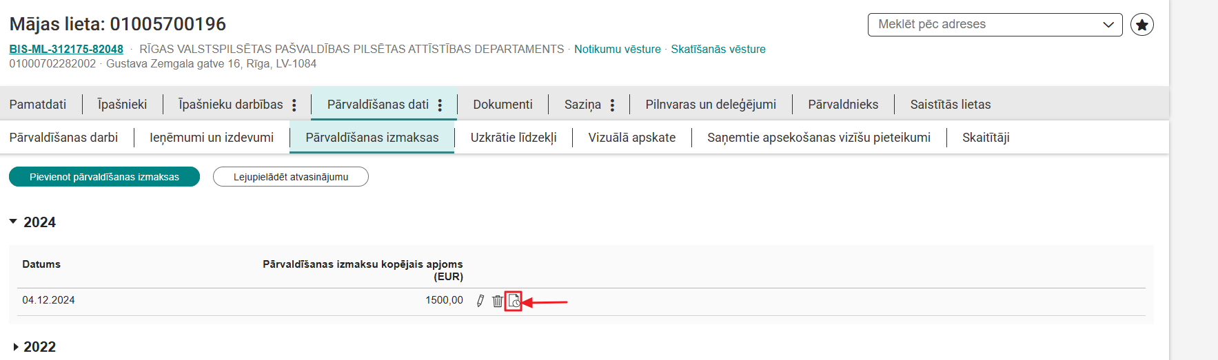Open the Saistītās lietas tab
Viewport: 1218px width, 360px height.
click(950, 105)
